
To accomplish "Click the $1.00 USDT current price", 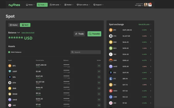I will click(x=38, y=71).
